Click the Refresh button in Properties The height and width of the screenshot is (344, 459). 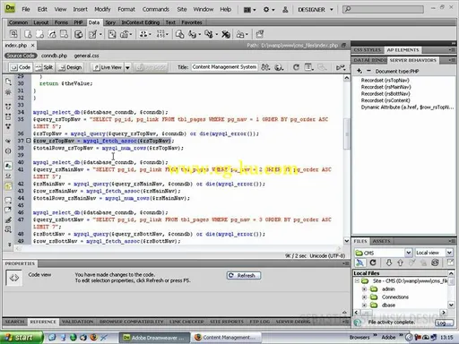244,275
